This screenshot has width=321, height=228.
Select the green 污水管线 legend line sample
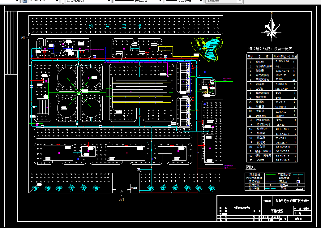pyautogui.click(x=270, y=174)
